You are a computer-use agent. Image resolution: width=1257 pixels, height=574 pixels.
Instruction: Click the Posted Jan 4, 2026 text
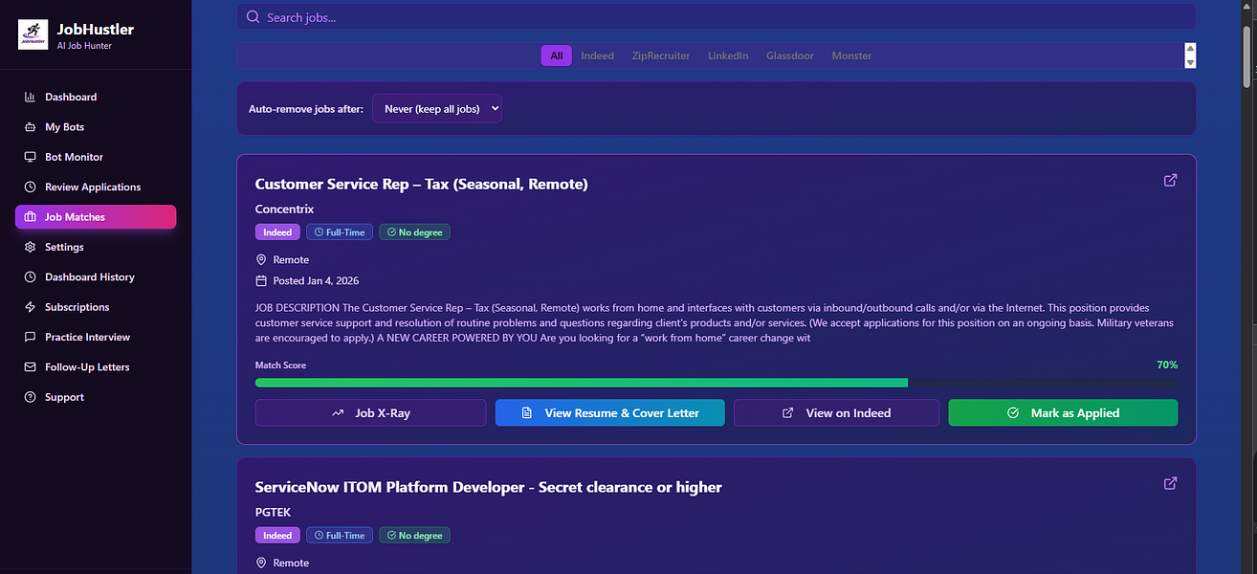coord(316,280)
